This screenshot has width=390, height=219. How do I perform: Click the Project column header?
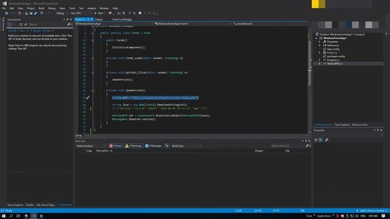coord(259,151)
